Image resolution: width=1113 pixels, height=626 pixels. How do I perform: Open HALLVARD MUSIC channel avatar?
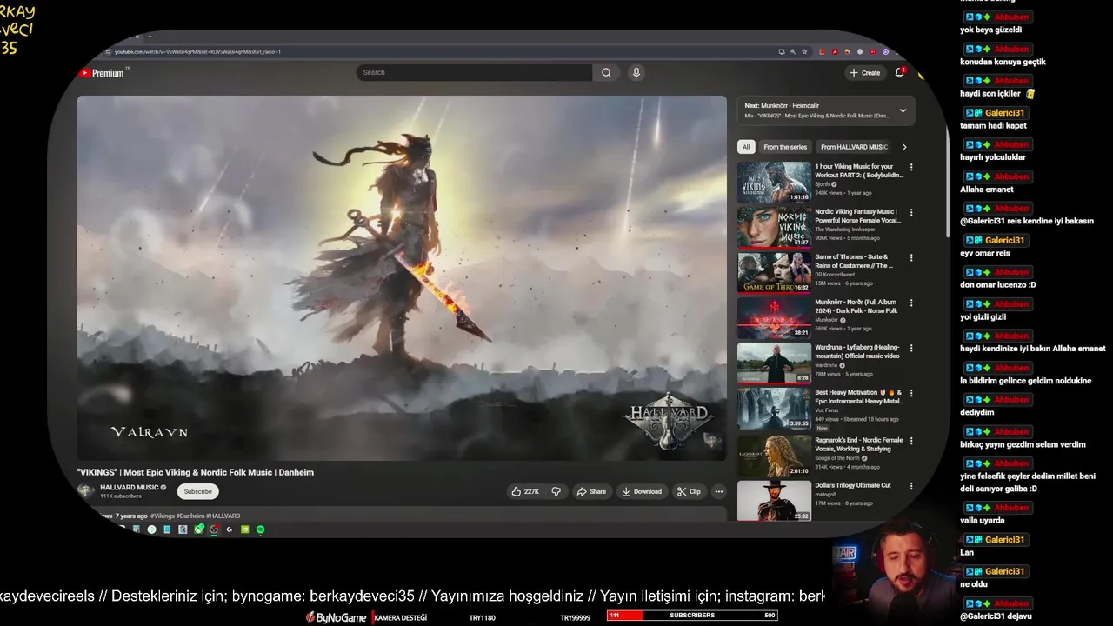click(86, 491)
